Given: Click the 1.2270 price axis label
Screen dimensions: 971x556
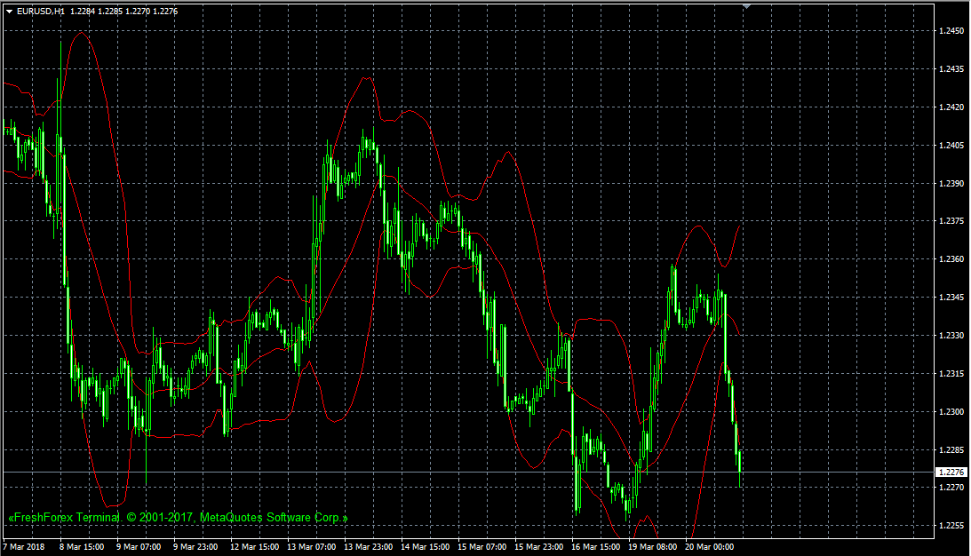Looking at the screenshot, I should [x=951, y=488].
